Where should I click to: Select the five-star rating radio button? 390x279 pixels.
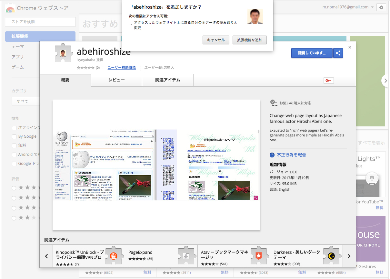[x=14, y=188]
